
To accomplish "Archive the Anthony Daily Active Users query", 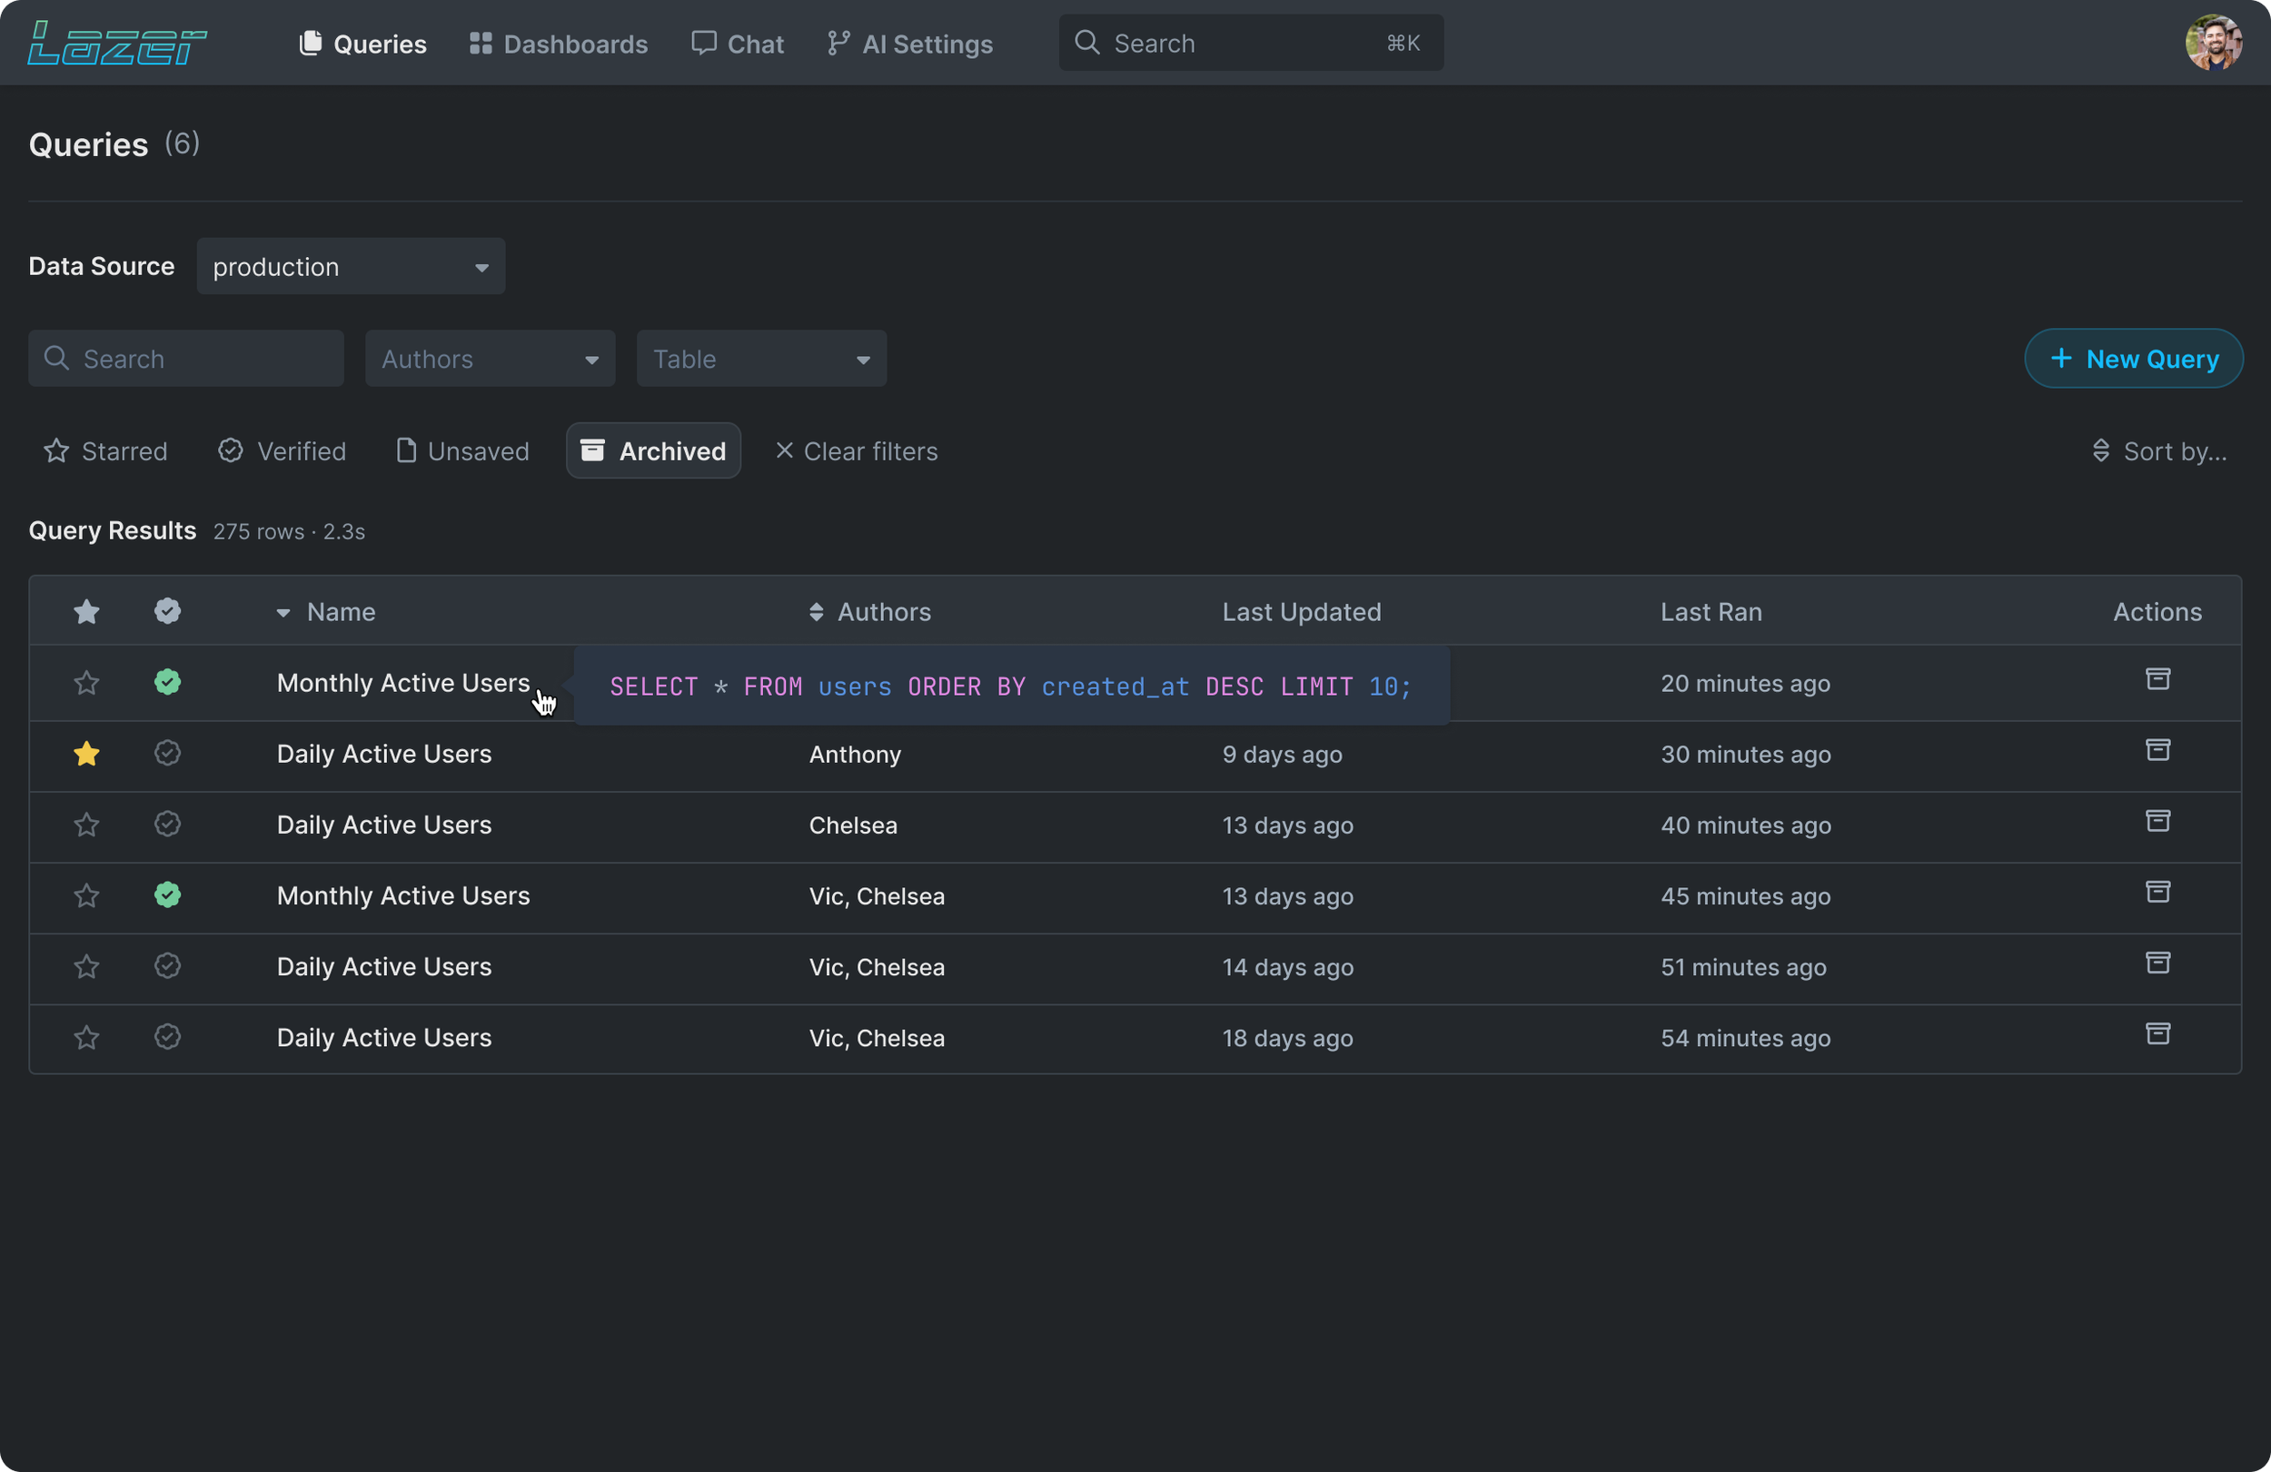I will (x=2157, y=750).
